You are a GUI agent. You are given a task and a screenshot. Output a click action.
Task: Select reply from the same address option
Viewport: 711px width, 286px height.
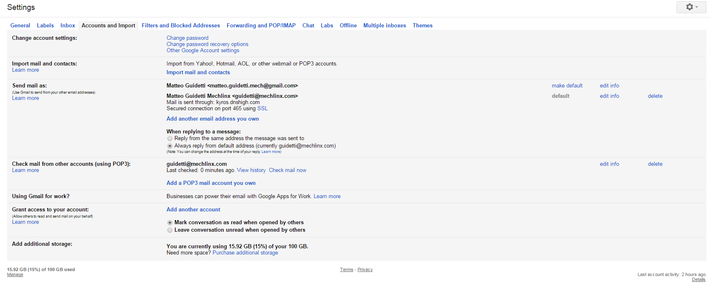tap(170, 138)
